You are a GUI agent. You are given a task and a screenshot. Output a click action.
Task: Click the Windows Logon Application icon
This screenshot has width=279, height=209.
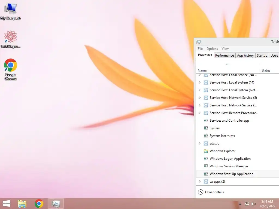pyautogui.click(x=206, y=159)
